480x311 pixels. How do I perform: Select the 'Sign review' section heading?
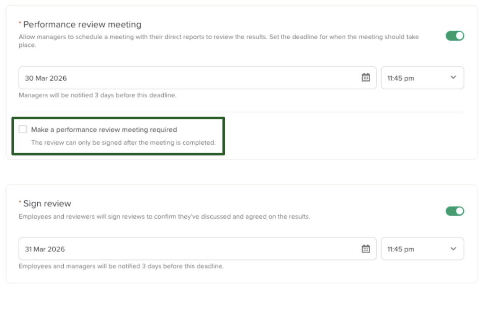click(x=47, y=204)
